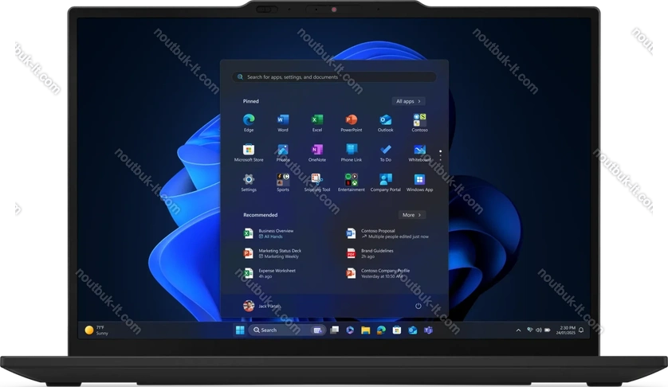This screenshot has height=387, width=668.
Task: Show hidden system tray icons chevron
Action: tap(519, 330)
